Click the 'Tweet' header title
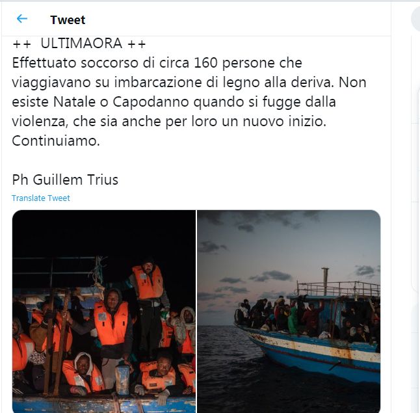 pos(68,20)
